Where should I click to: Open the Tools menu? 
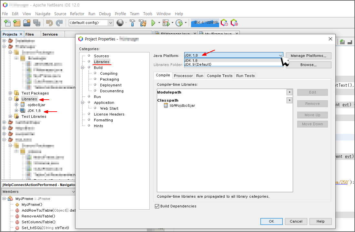click(x=147, y=14)
